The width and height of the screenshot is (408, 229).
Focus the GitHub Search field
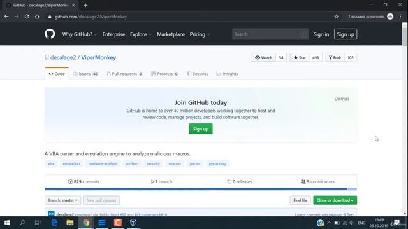(x=270, y=34)
